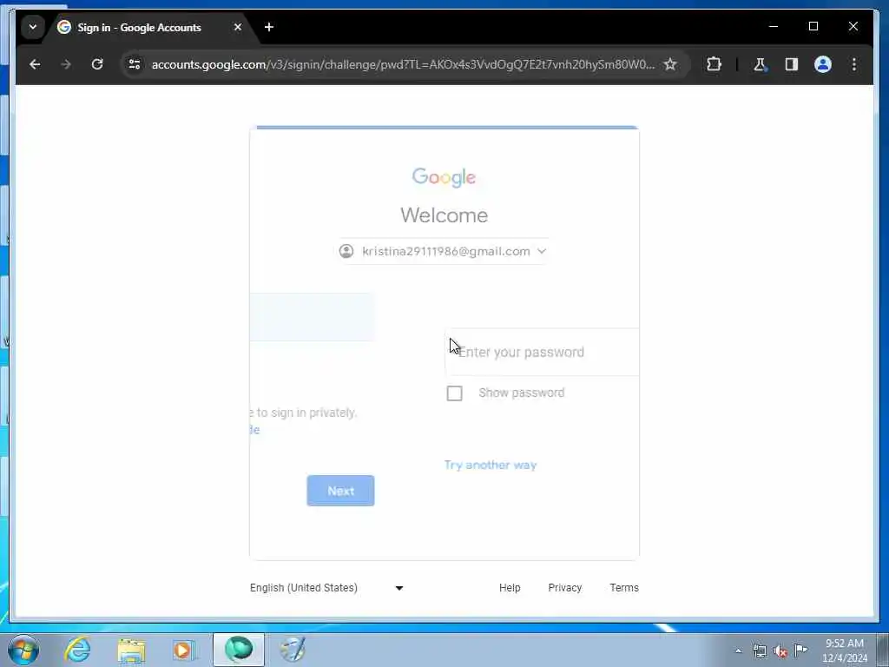
Task: Enable the Show password checkbox
Action: tap(454, 393)
